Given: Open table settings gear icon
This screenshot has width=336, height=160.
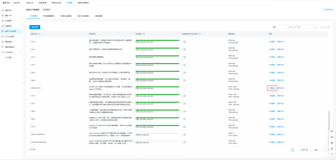Looking at the screenshot, I should pos(328,27).
